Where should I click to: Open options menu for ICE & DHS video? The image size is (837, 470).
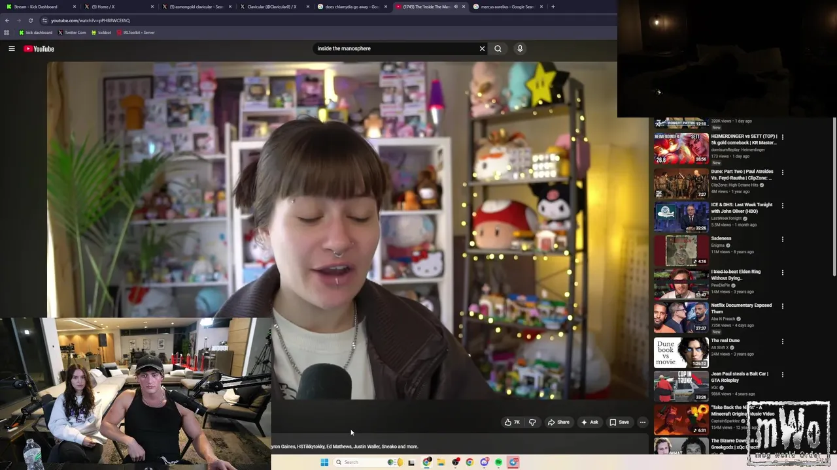coord(782,206)
